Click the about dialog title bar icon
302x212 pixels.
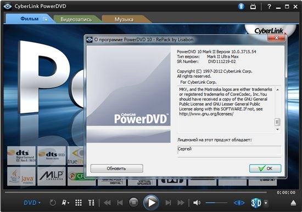click(90, 39)
